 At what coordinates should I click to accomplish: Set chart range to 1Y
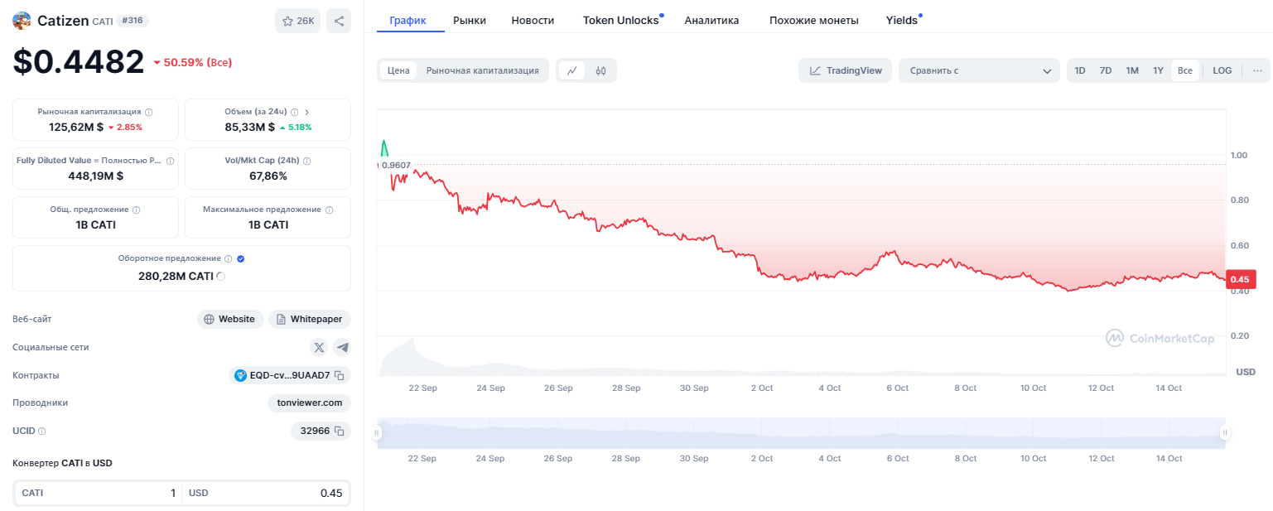point(1158,71)
